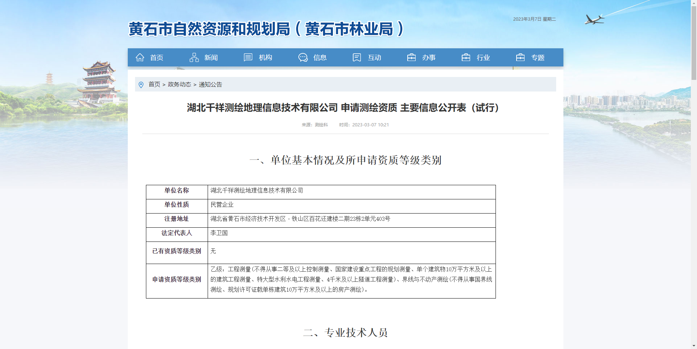Viewport: 697px width, 349px height.
Task: Select the 信息 navigation menu item
Action: (320, 58)
